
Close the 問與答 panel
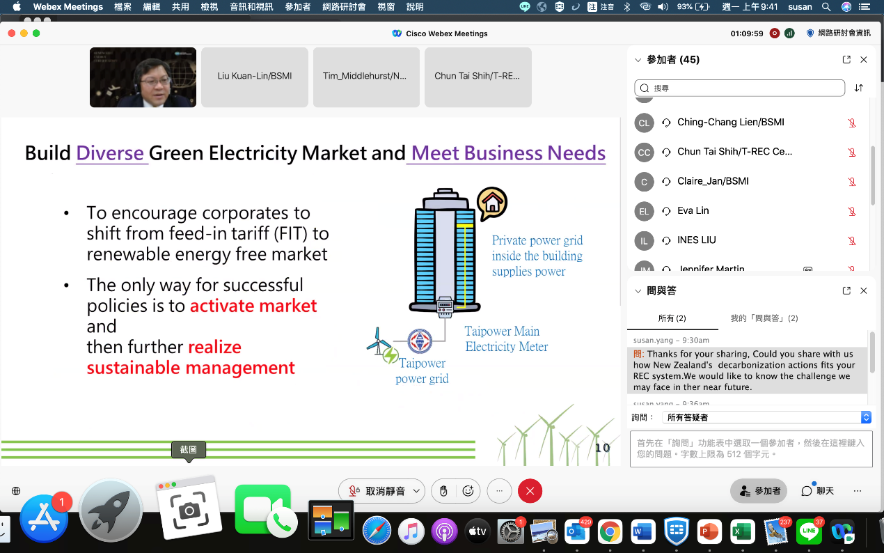click(x=864, y=290)
